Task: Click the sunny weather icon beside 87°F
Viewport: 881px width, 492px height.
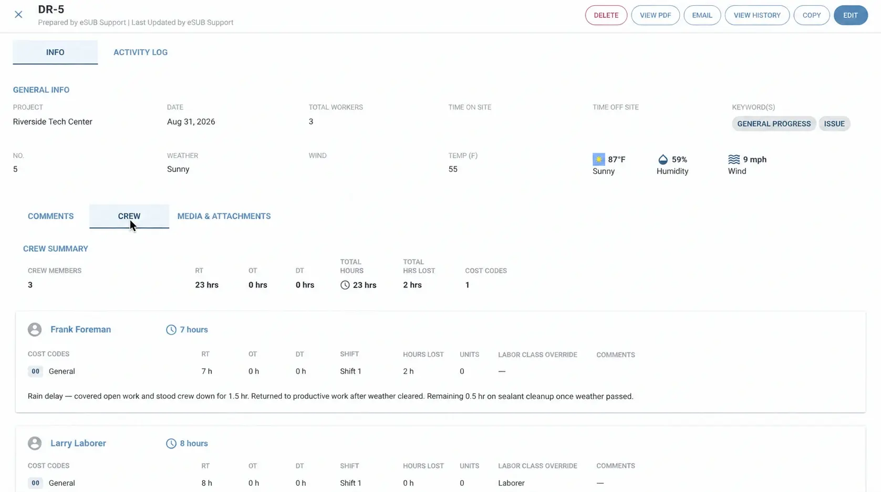Action: pyautogui.click(x=598, y=159)
